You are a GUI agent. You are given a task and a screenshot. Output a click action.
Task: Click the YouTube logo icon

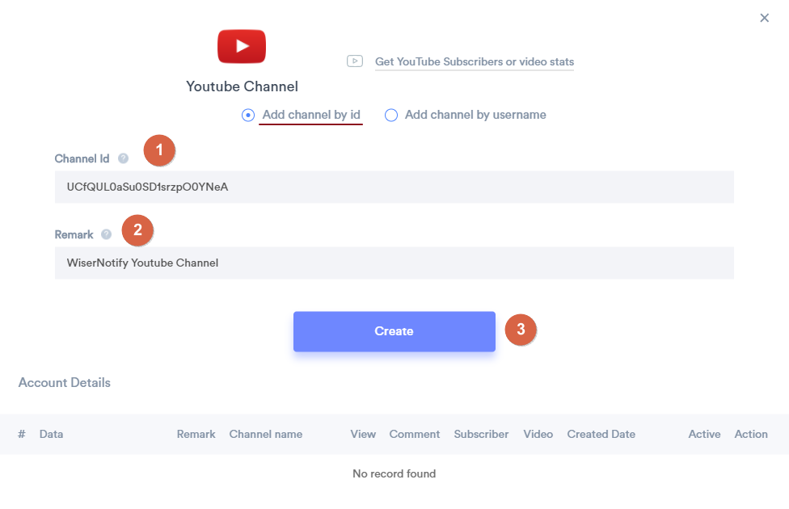click(242, 46)
